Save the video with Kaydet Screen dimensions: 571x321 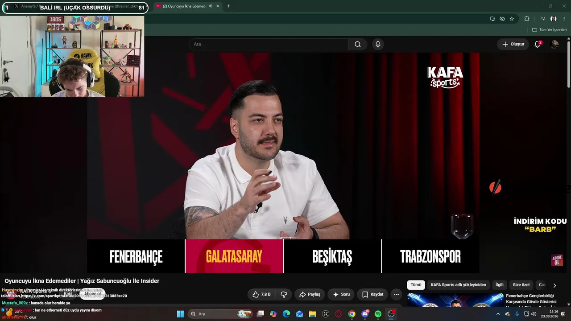372,294
